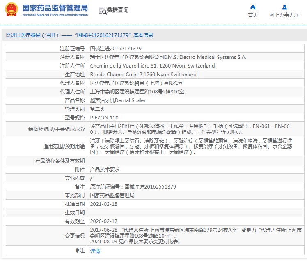Click the 附件 row label
The height and width of the screenshot is (261, 307).
coord(80,169)
